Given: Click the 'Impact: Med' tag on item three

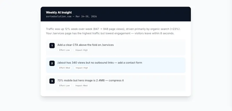Looking at the screenshot, I should [x=81, y=86].
